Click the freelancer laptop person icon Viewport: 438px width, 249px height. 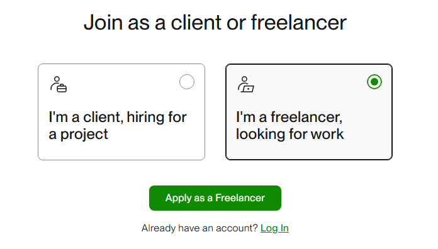click(246, 84)
